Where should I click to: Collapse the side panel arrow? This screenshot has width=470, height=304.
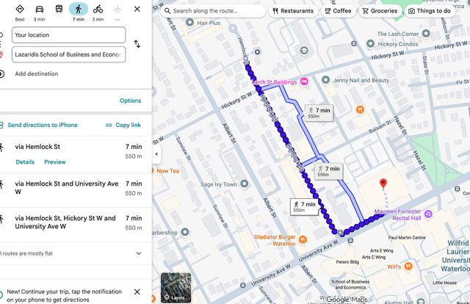[156, 154]
